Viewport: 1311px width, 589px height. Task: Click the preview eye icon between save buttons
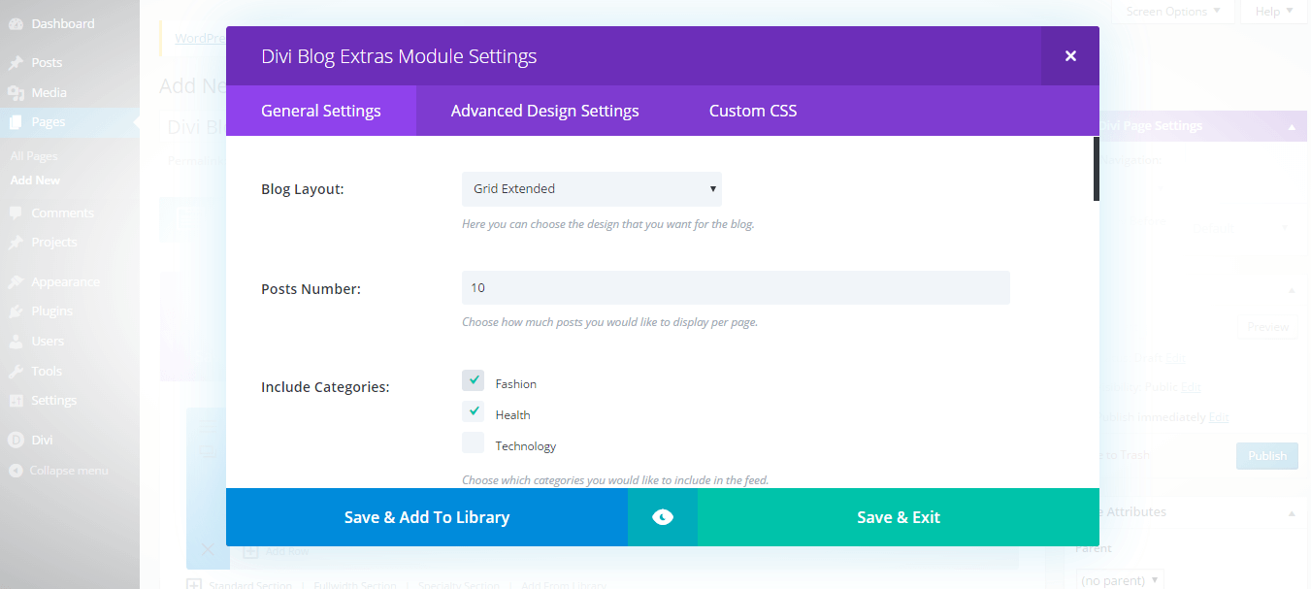coord(663,517)
